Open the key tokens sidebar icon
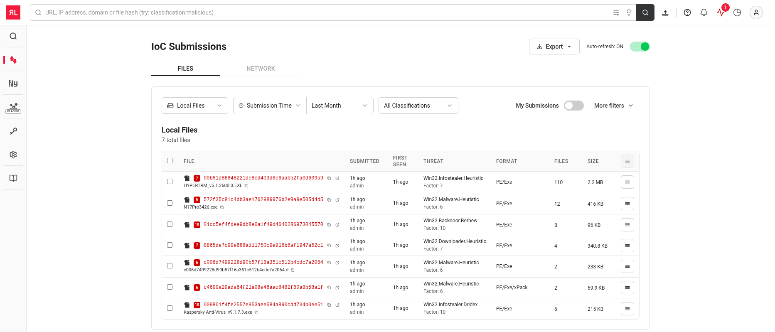Viewport: 775px width, 332px height. coord(13,131)
